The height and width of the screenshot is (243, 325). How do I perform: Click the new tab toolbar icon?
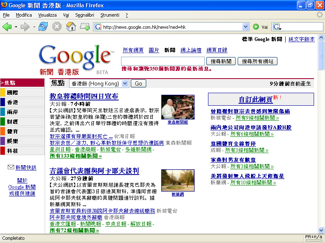click(x=85, y=27)
